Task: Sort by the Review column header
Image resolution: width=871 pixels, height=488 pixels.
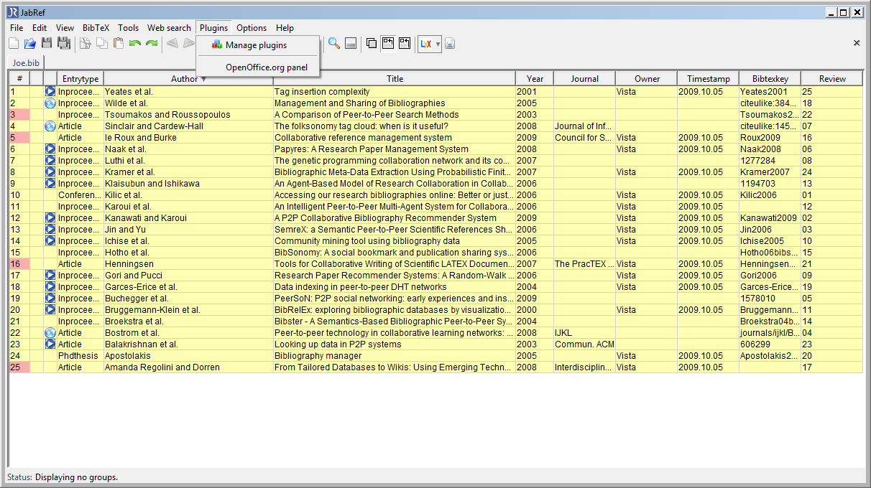Action: [832, 79]
